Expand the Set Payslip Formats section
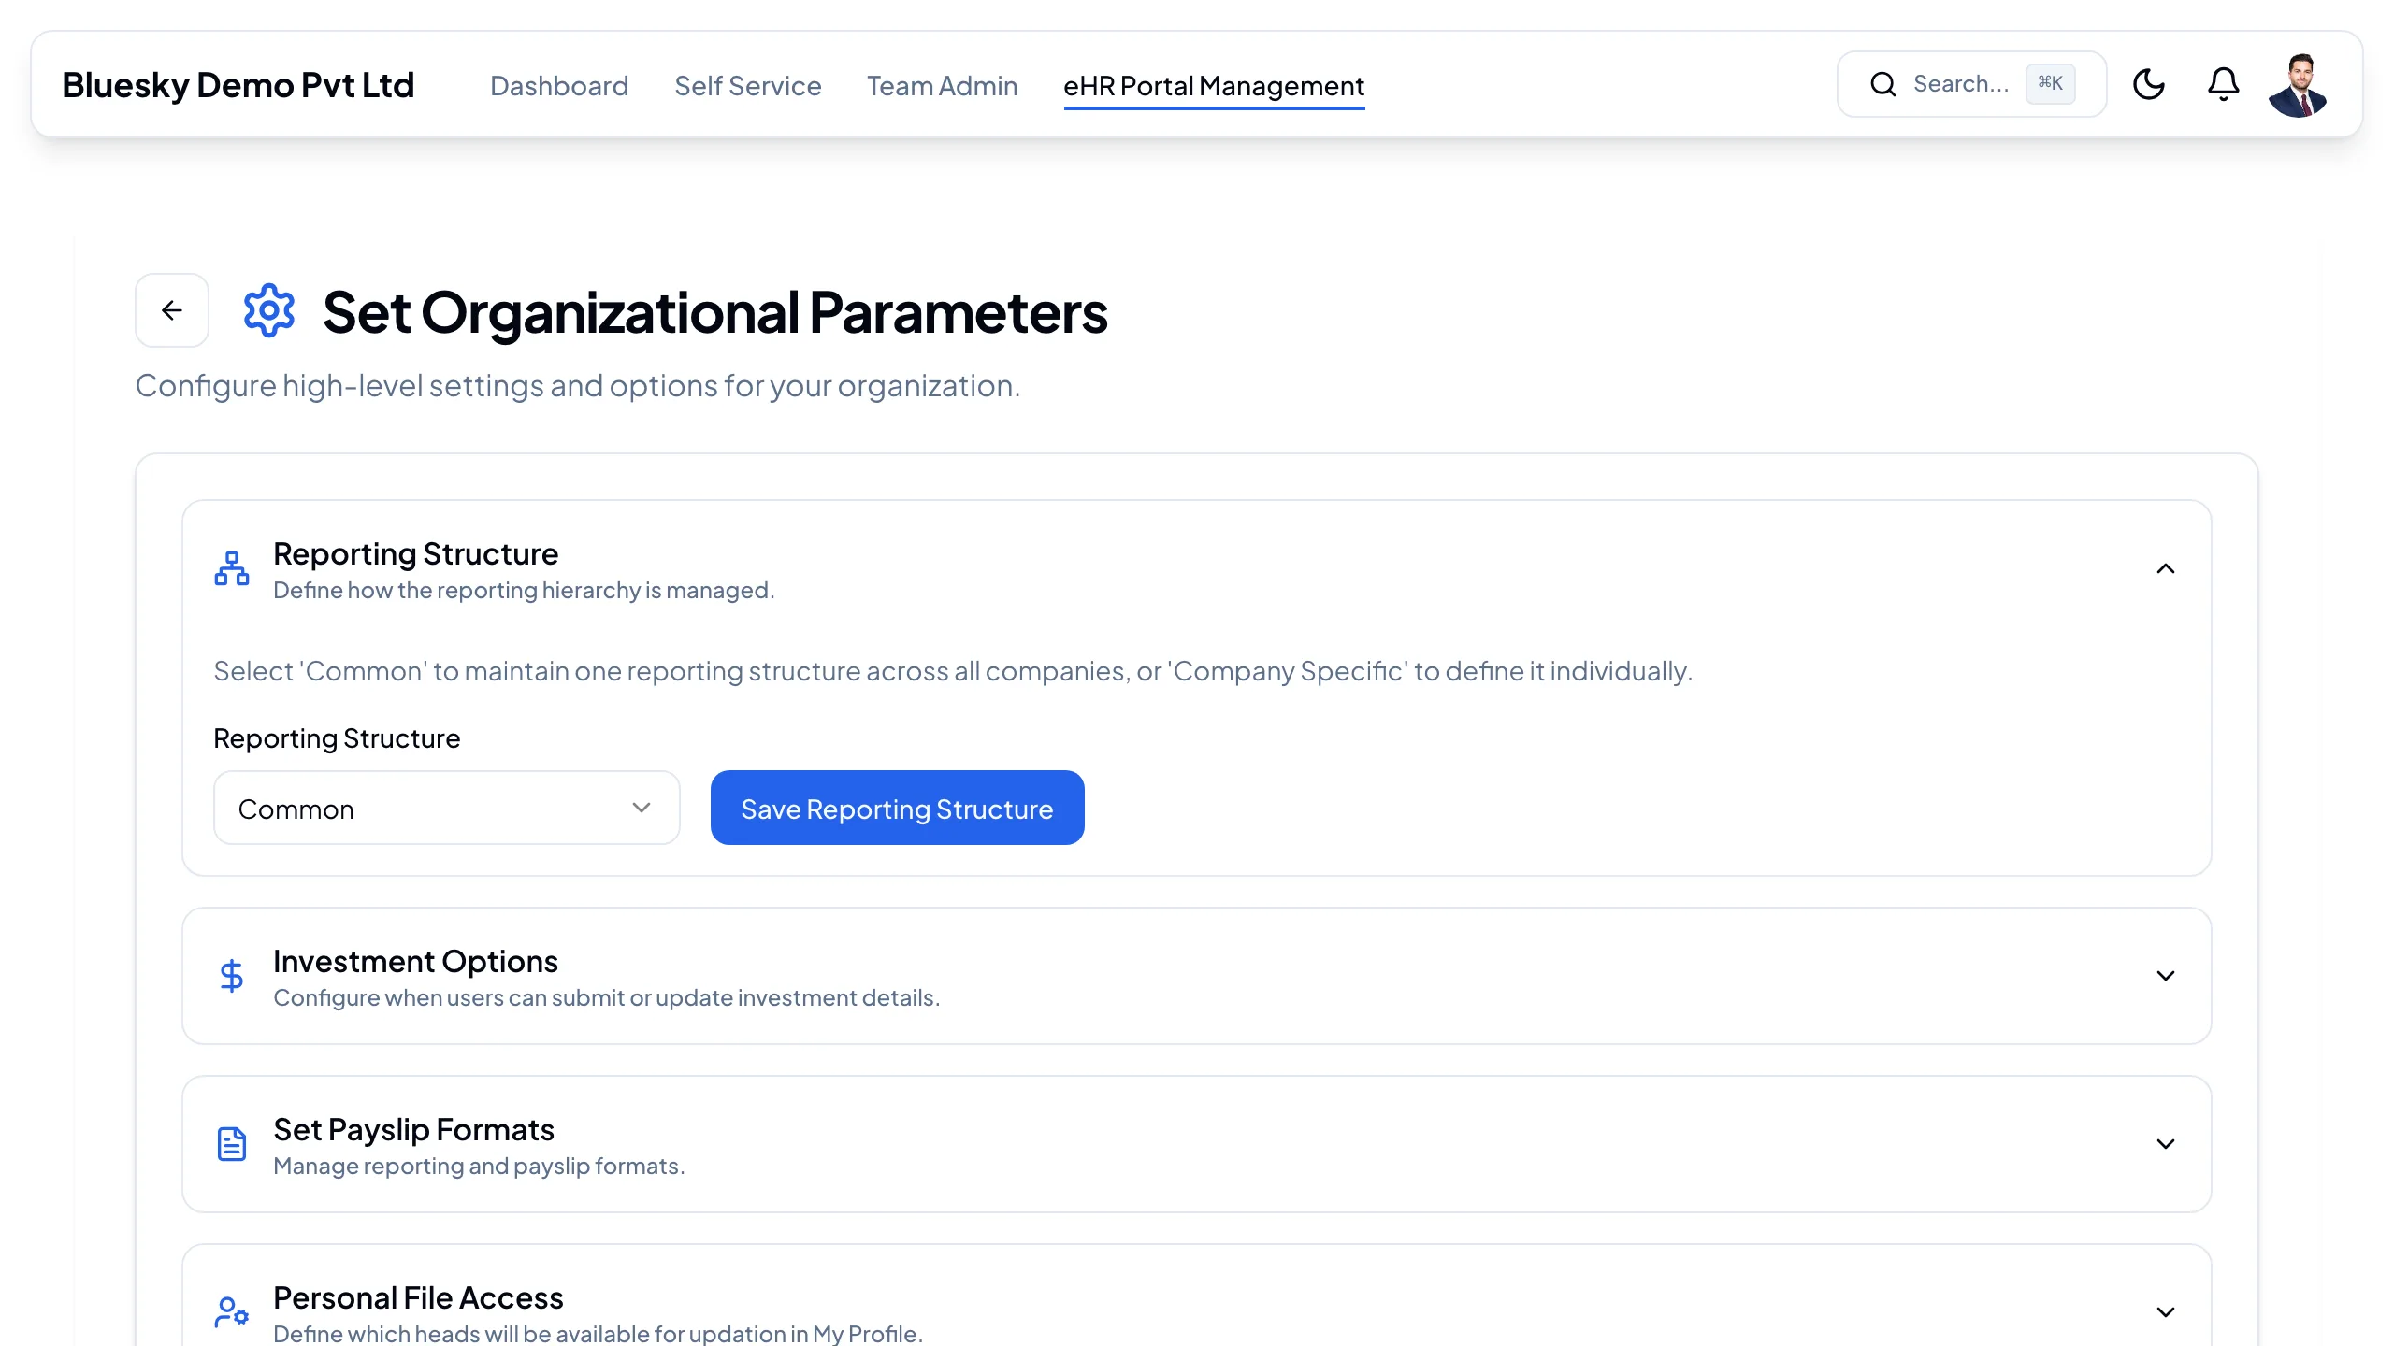The width and height of the screenshot is (2394, 1346). coord(2166,1144)
